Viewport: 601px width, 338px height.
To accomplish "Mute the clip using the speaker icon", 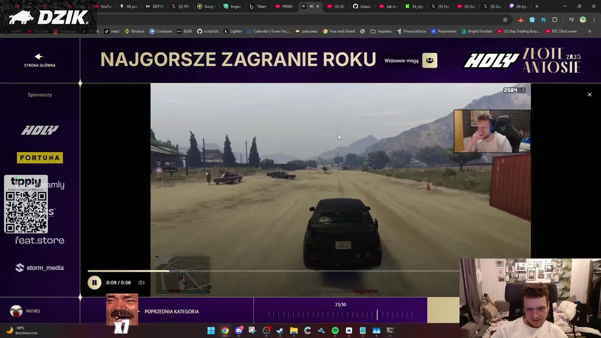I will [x=141, y=283].
